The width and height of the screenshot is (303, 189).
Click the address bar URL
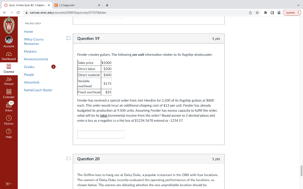pos(68,12)
